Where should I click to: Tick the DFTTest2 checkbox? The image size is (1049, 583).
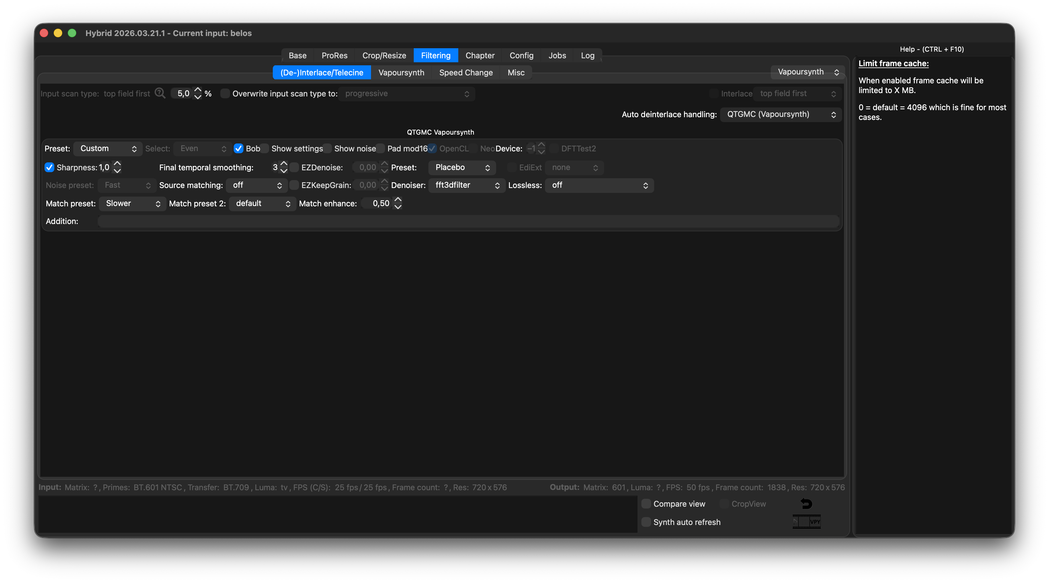tap(554, 149)
